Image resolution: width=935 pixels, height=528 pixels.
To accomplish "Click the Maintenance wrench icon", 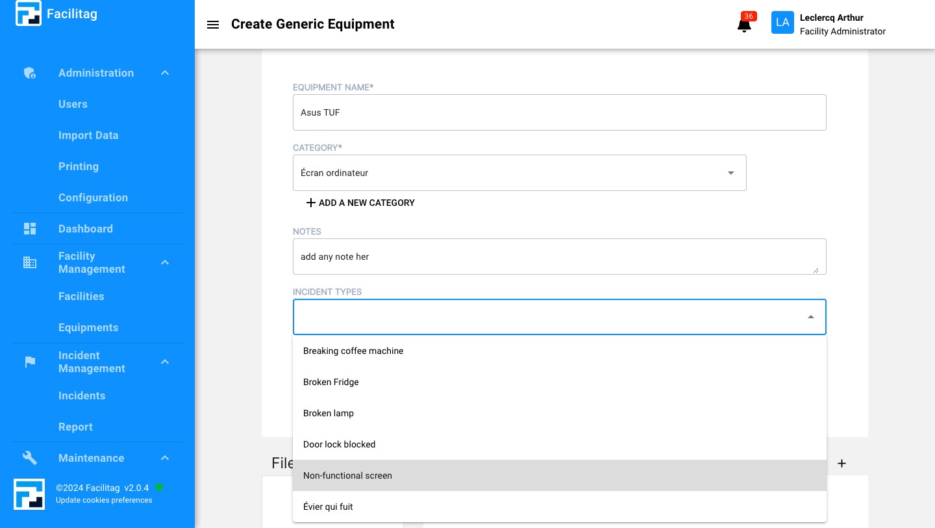I will 30,458.
